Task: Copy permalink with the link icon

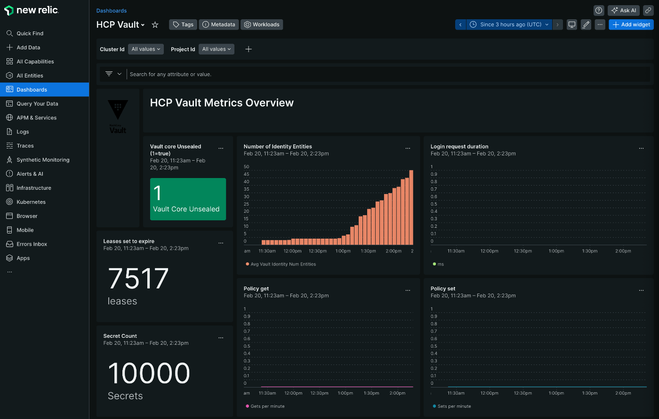Action: (648, 10)
